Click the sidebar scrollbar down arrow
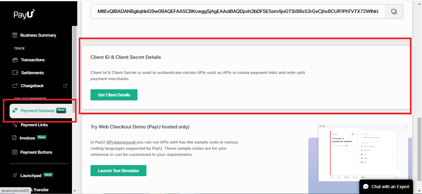 point(74,191)
